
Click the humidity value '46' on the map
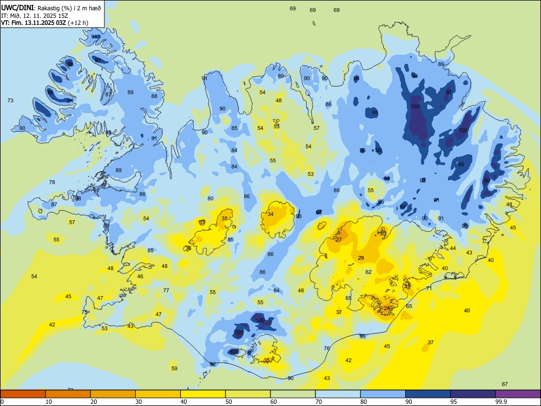click(140, 276)
